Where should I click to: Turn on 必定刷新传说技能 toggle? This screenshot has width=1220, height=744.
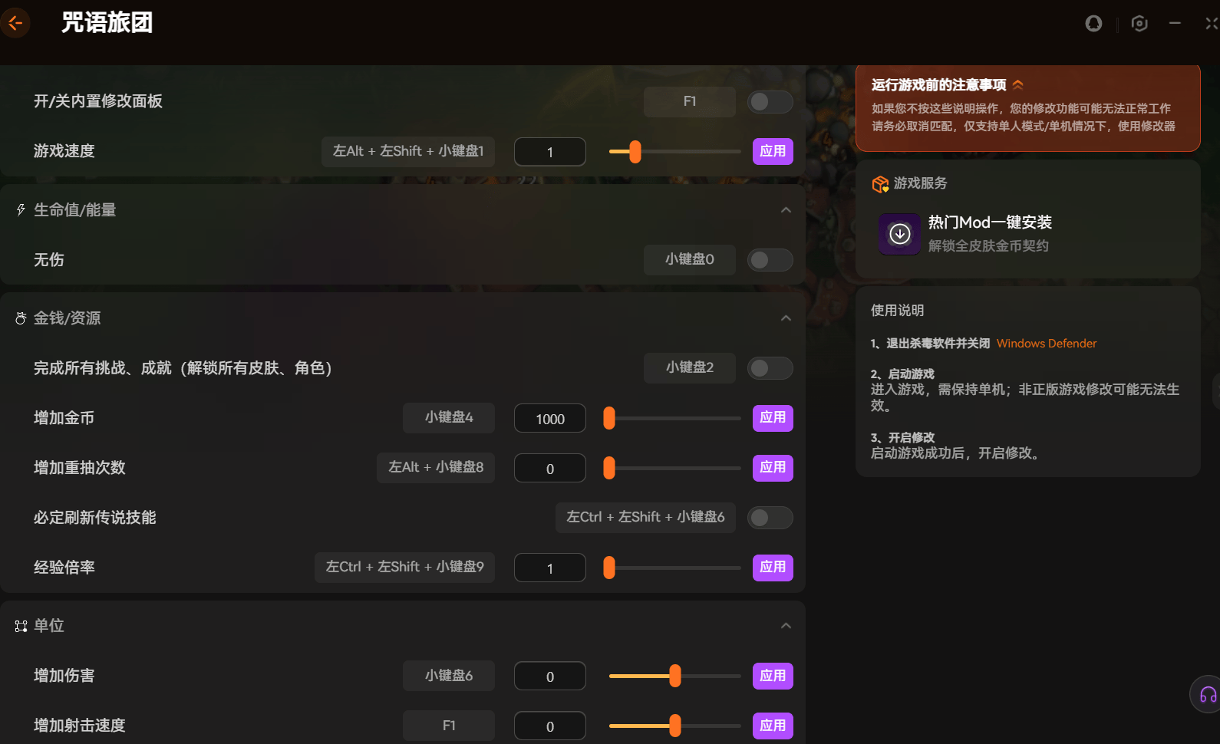[770, 518]
